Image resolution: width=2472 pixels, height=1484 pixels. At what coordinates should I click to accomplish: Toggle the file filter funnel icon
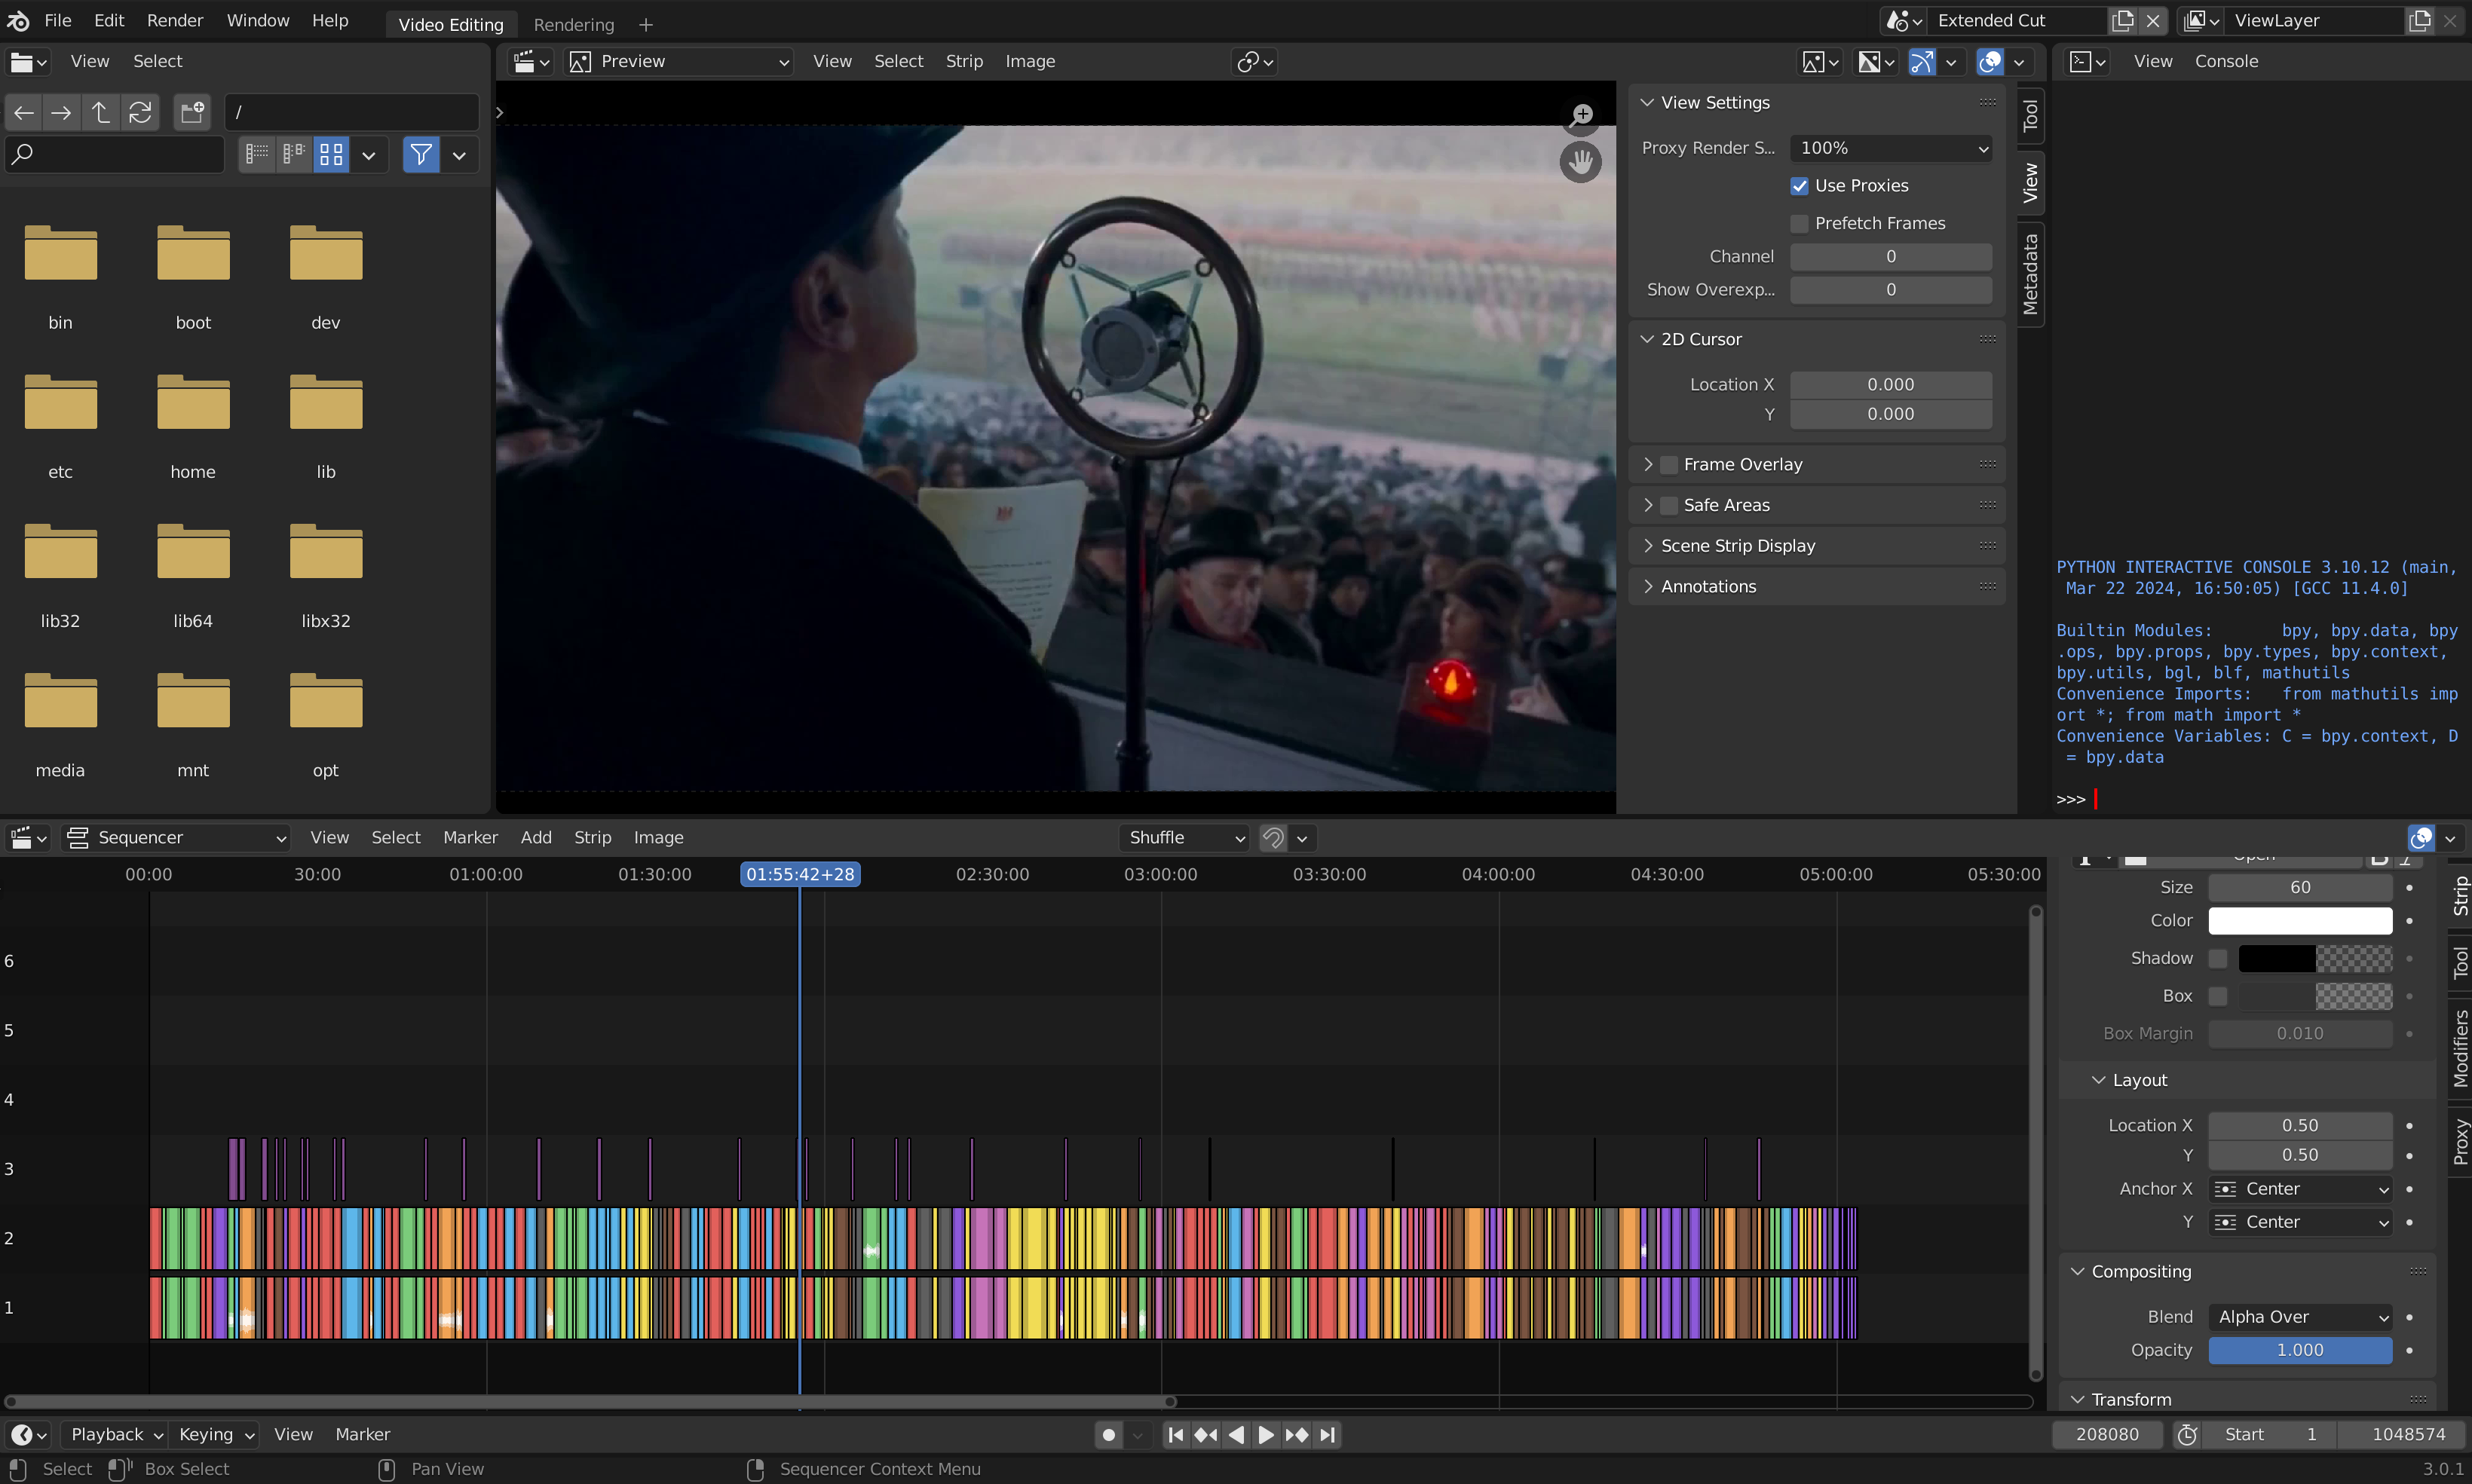point(421,155)
